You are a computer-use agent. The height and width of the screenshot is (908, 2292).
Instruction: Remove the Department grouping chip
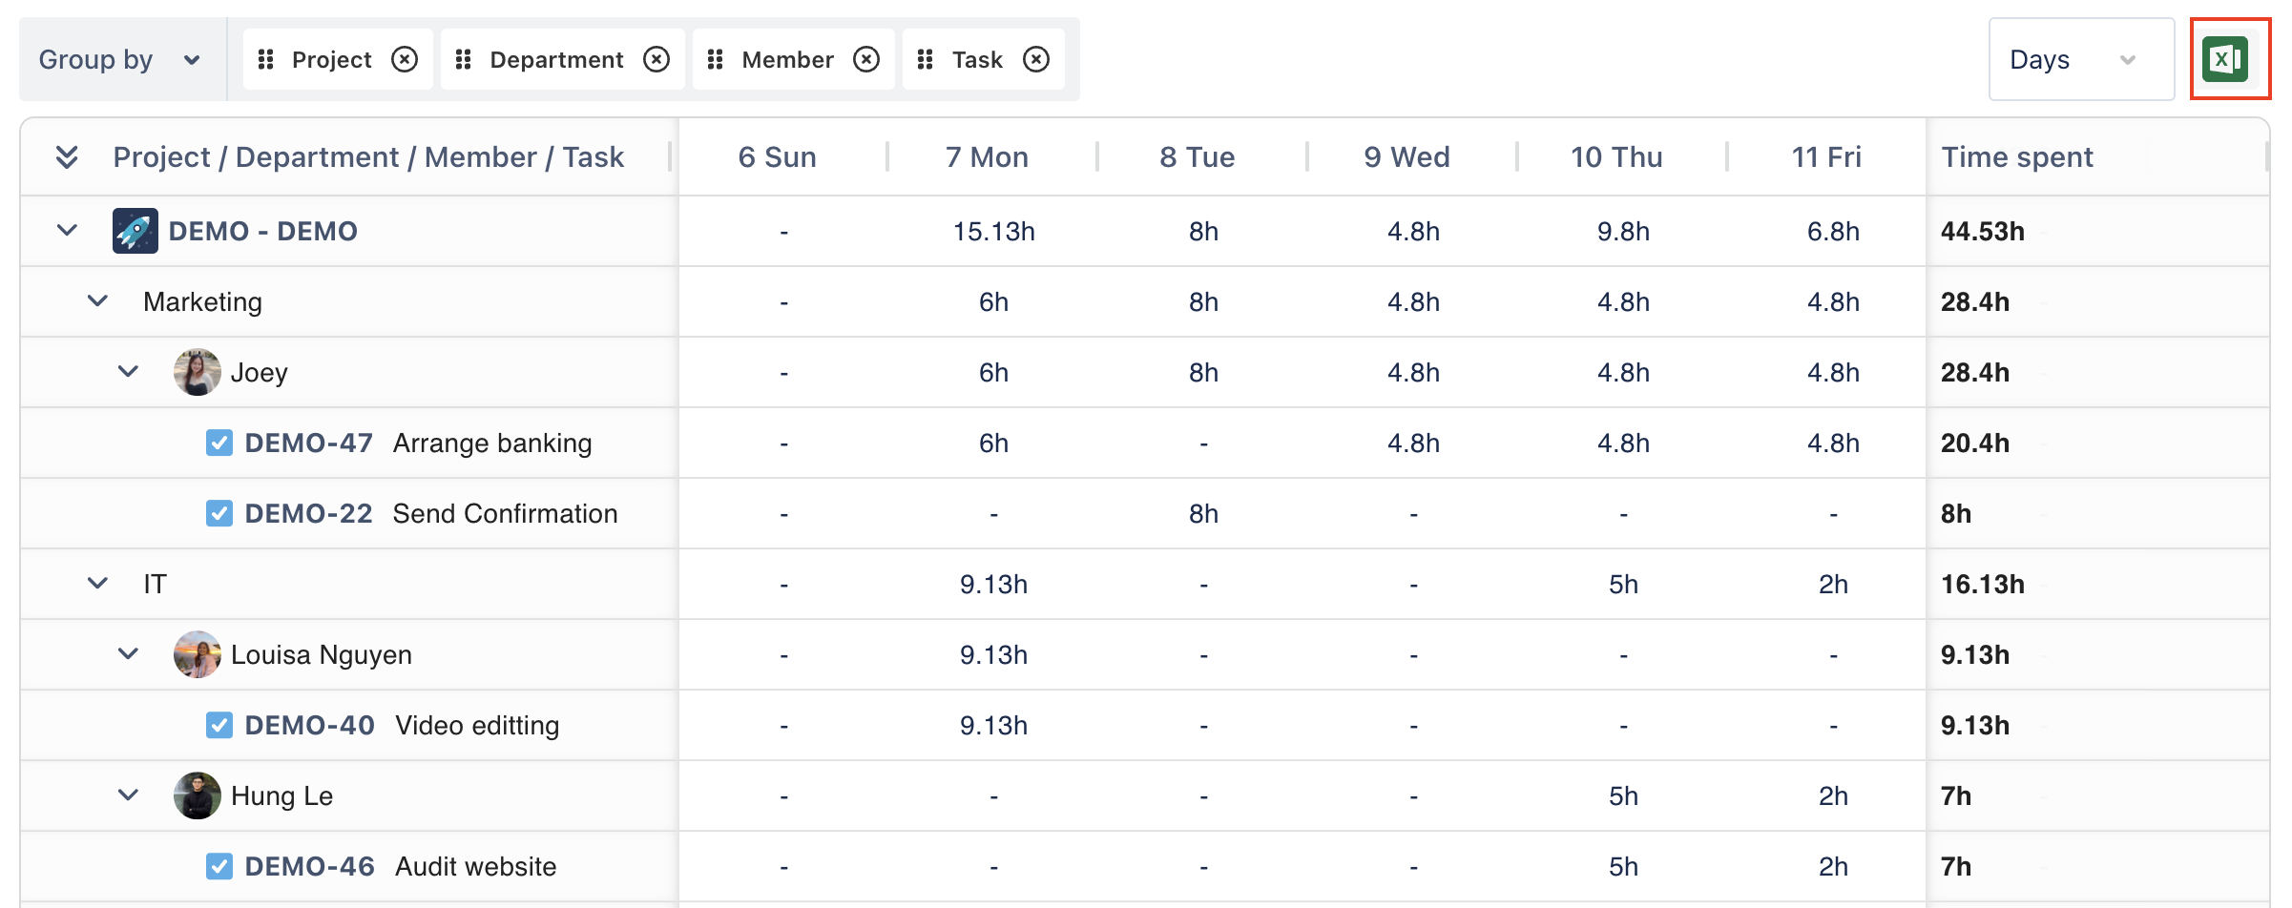(656, 60)
